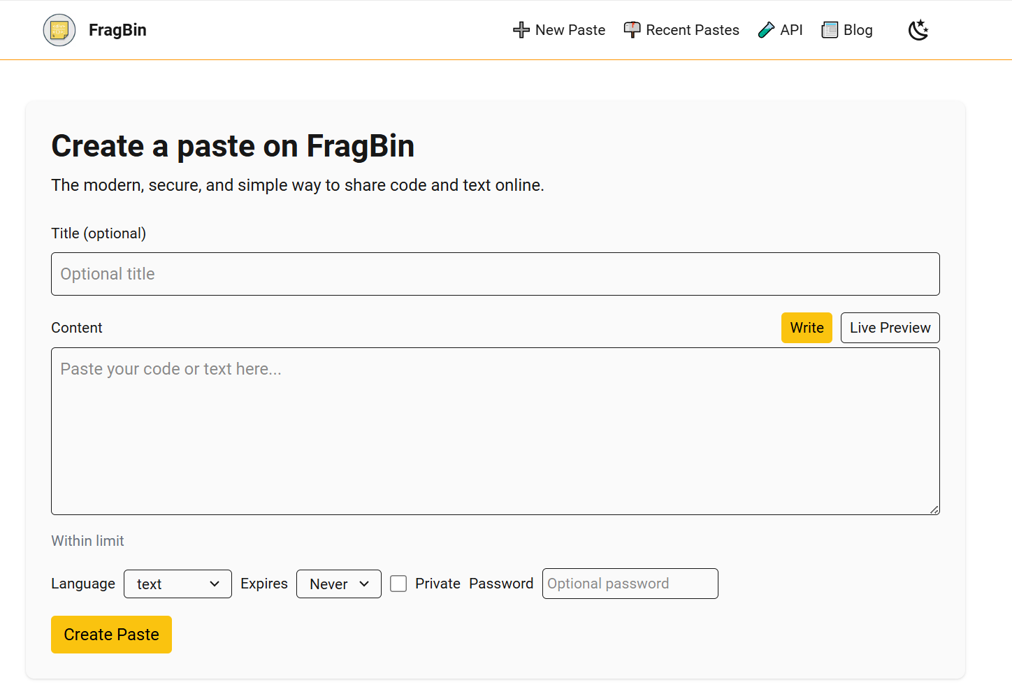Toggle dark mode with moon icon
The height and width of the screenshot is (694, 1012).
[918, 30]
